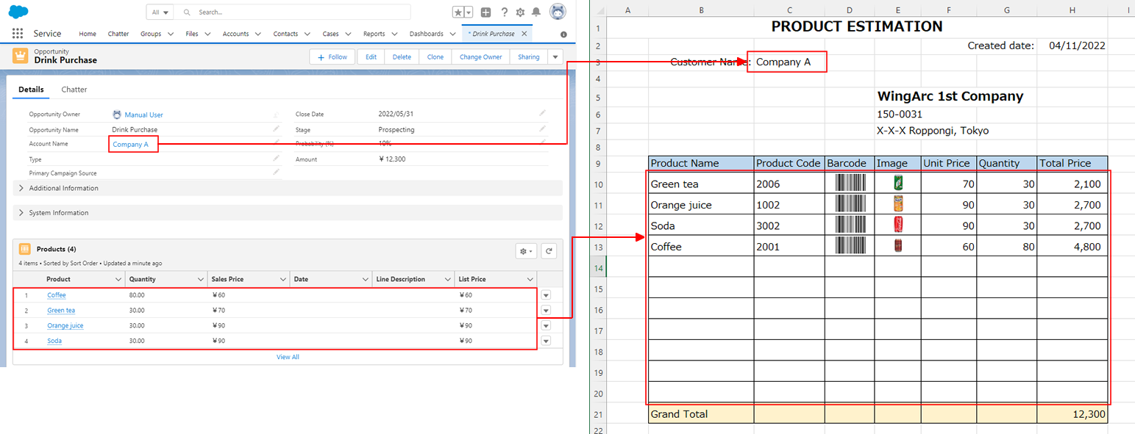Edit Type field pencil icon
1135x434 pixels.
click(276, 158)
